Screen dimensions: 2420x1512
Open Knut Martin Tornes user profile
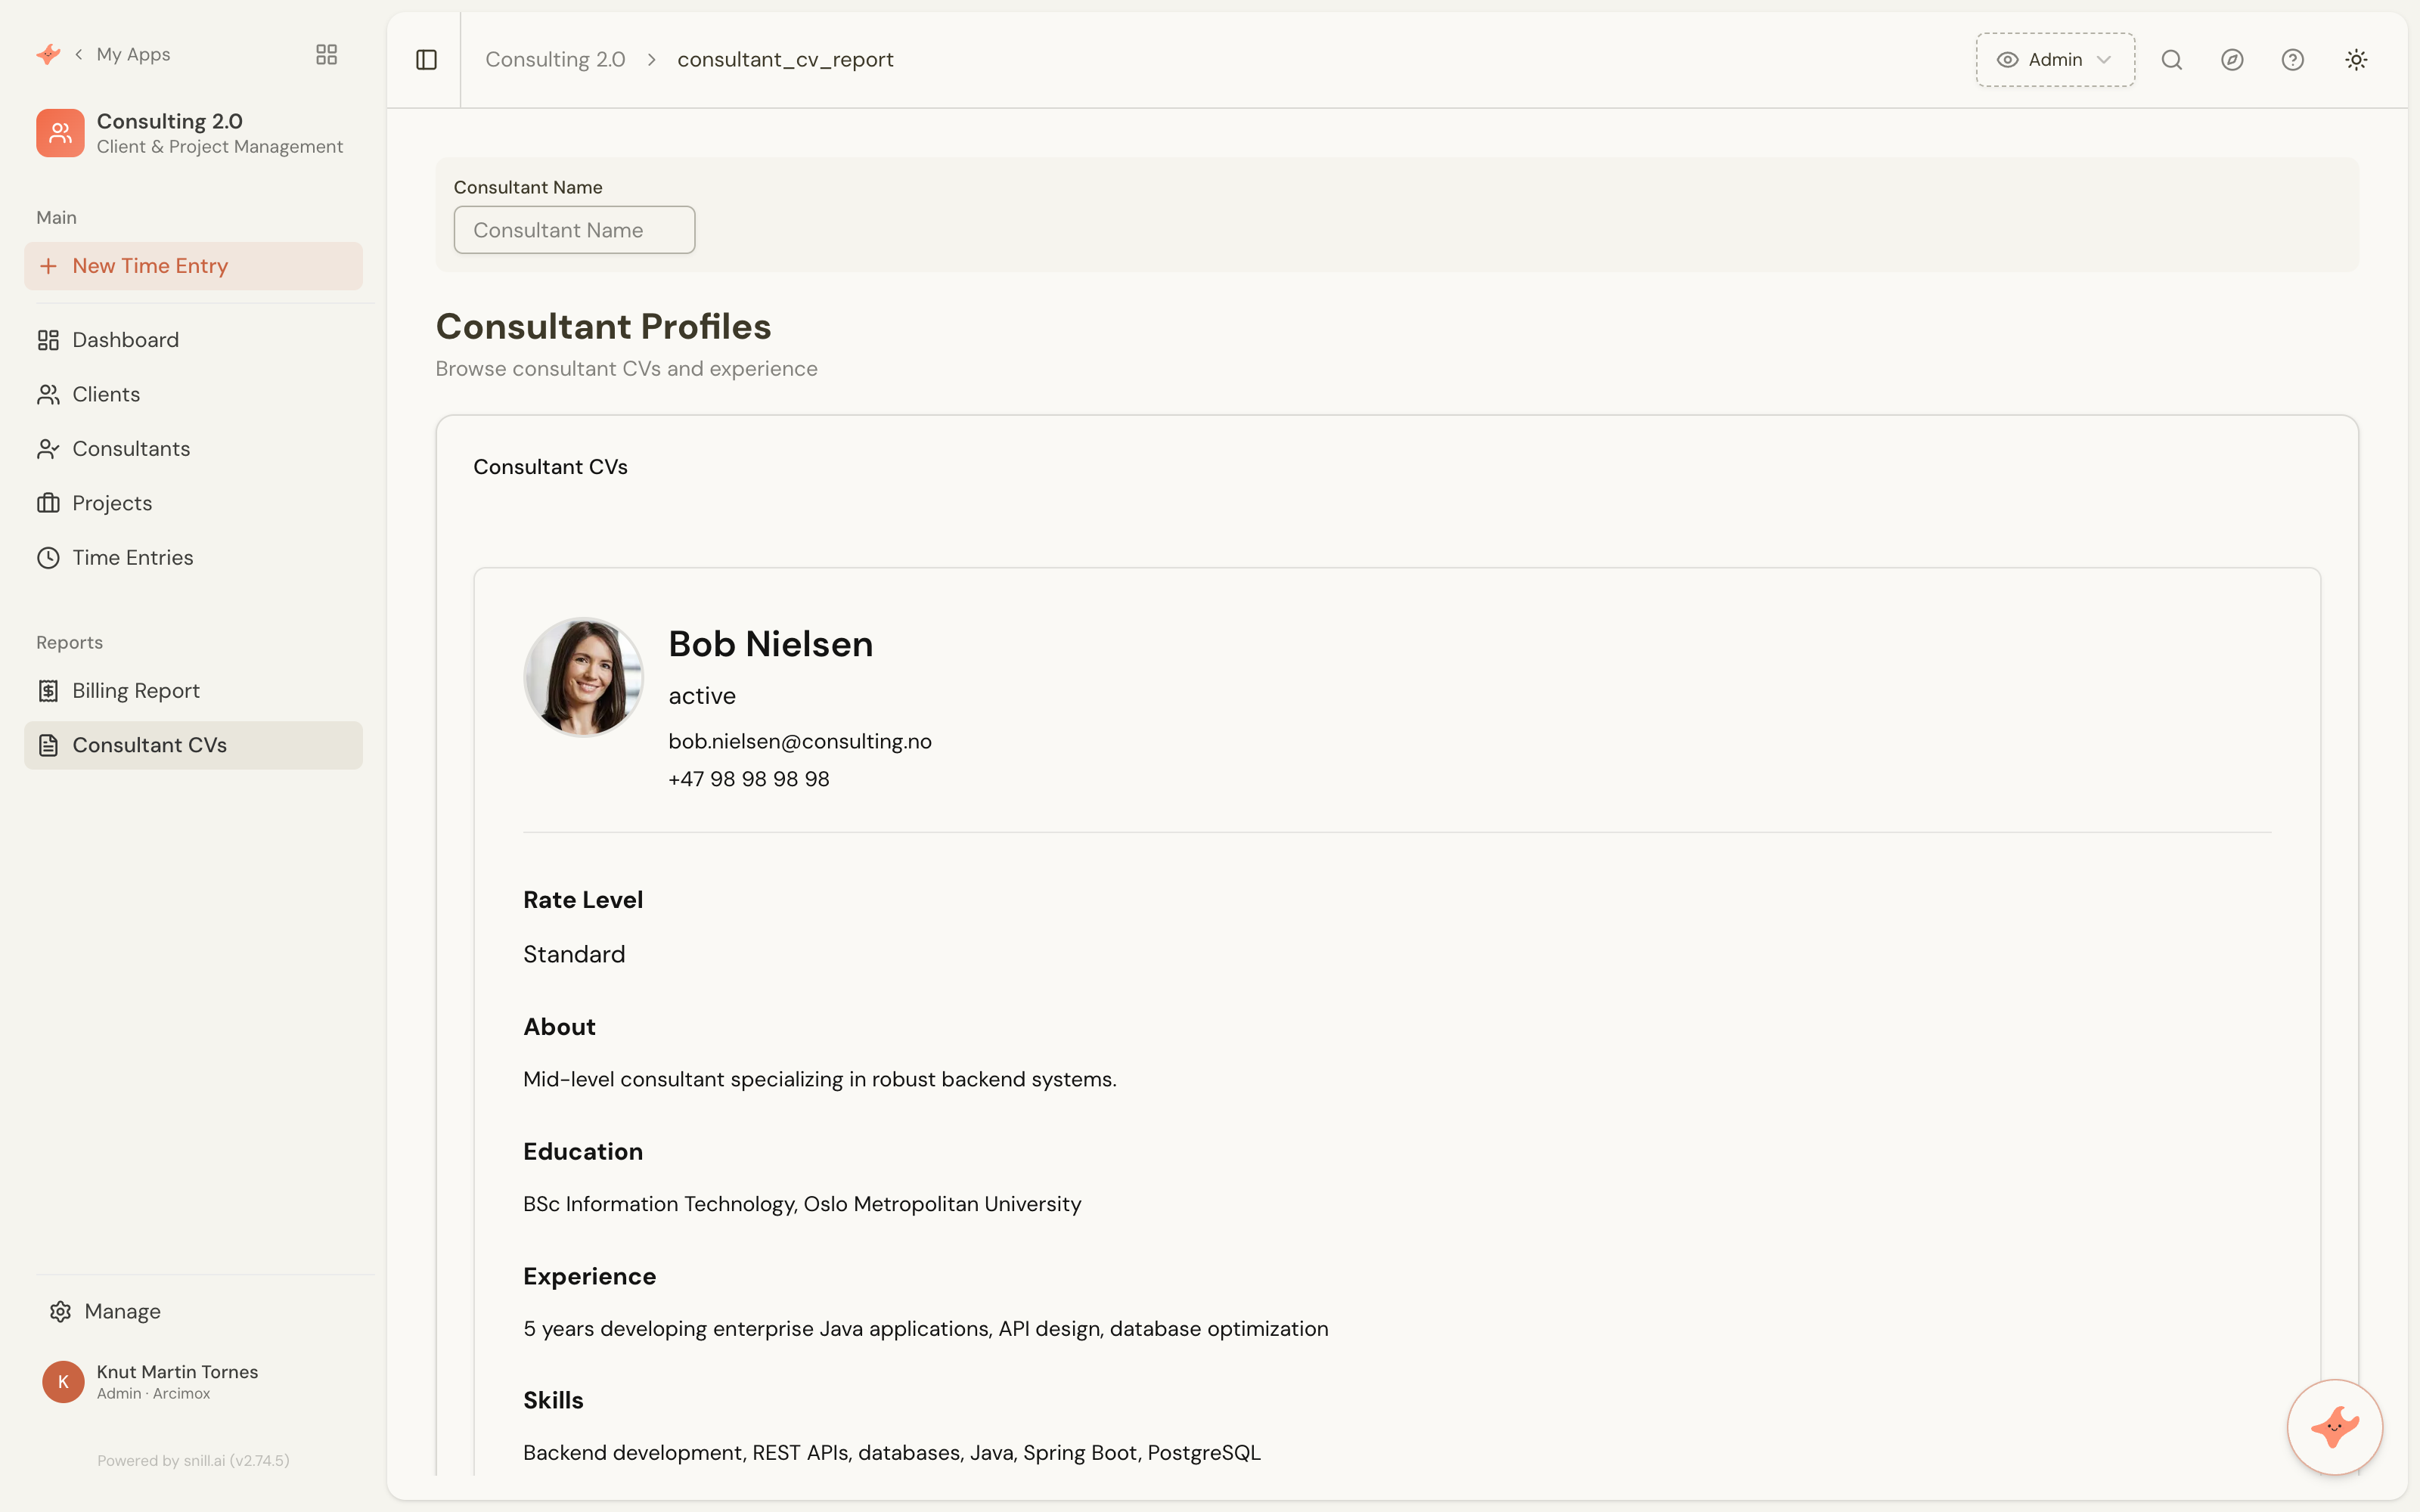[193, 1381]
